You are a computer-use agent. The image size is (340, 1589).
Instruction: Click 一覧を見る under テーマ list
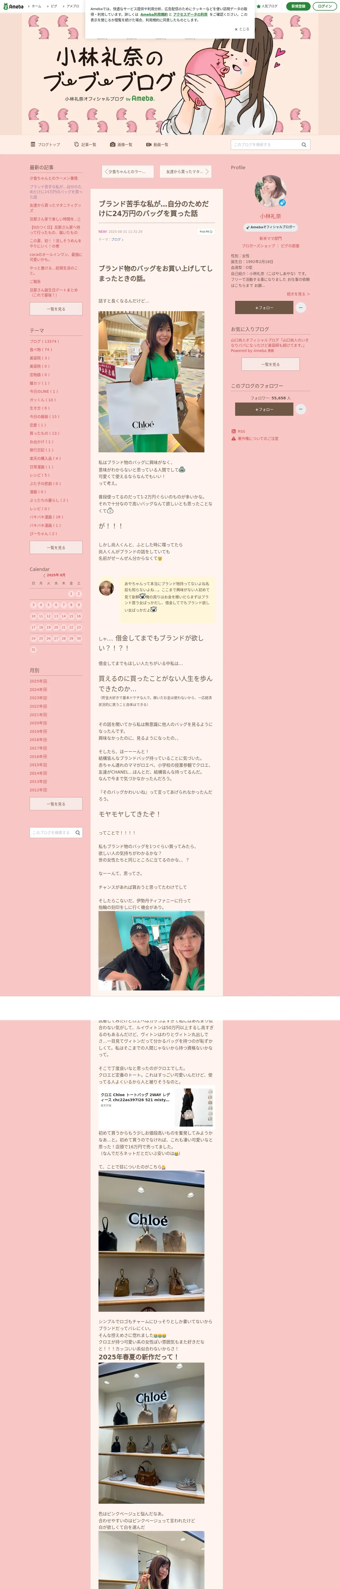(56, 547)
